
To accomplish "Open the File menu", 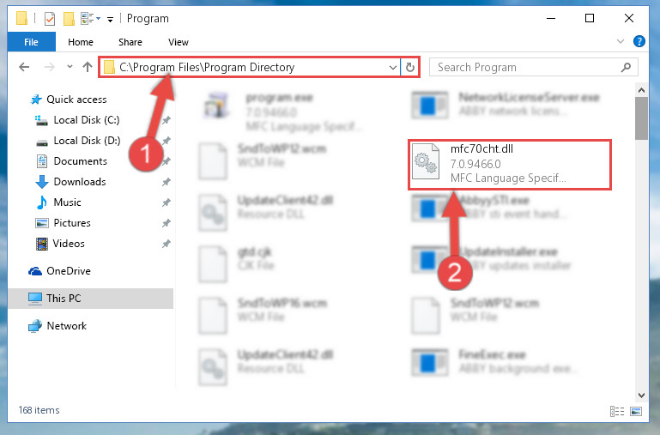I will pyautogui.click(x=31, y=42).
